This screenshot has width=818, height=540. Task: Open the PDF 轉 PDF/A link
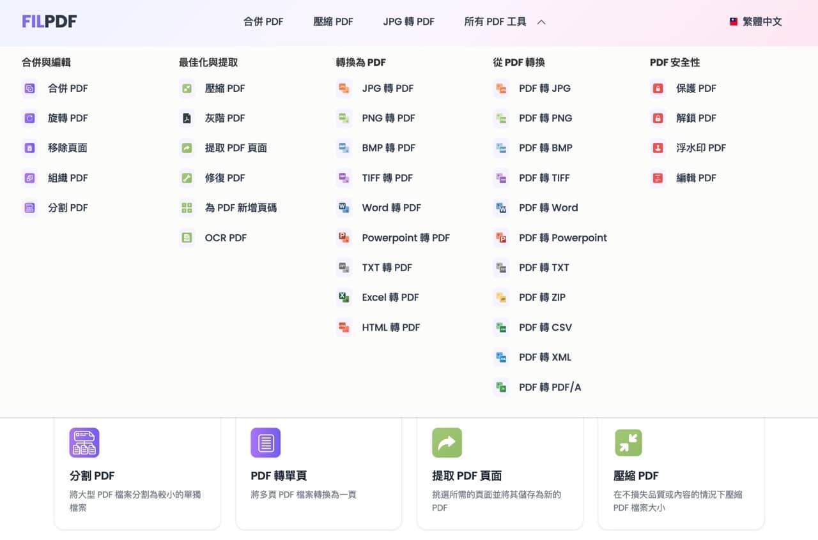[x=550, y=387]
